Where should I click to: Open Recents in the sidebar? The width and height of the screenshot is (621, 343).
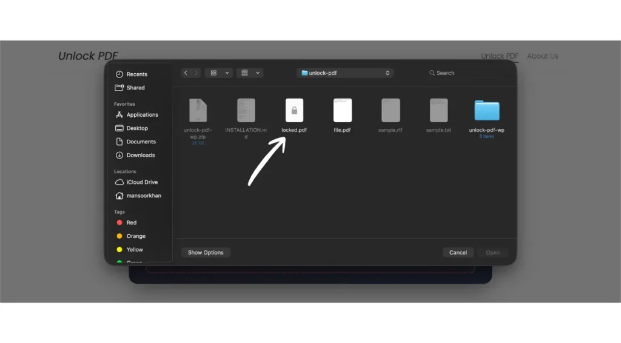(x=136, y=74)
